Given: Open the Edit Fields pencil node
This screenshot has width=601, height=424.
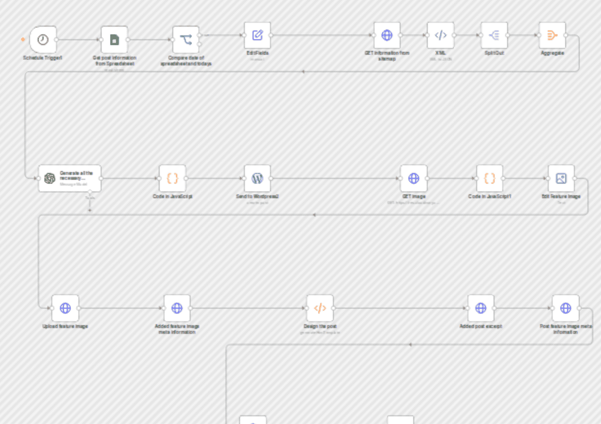Looking at the screenshot, I should (257, 35).
